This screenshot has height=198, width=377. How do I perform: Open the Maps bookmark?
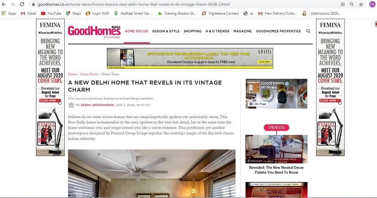(74, 13)
